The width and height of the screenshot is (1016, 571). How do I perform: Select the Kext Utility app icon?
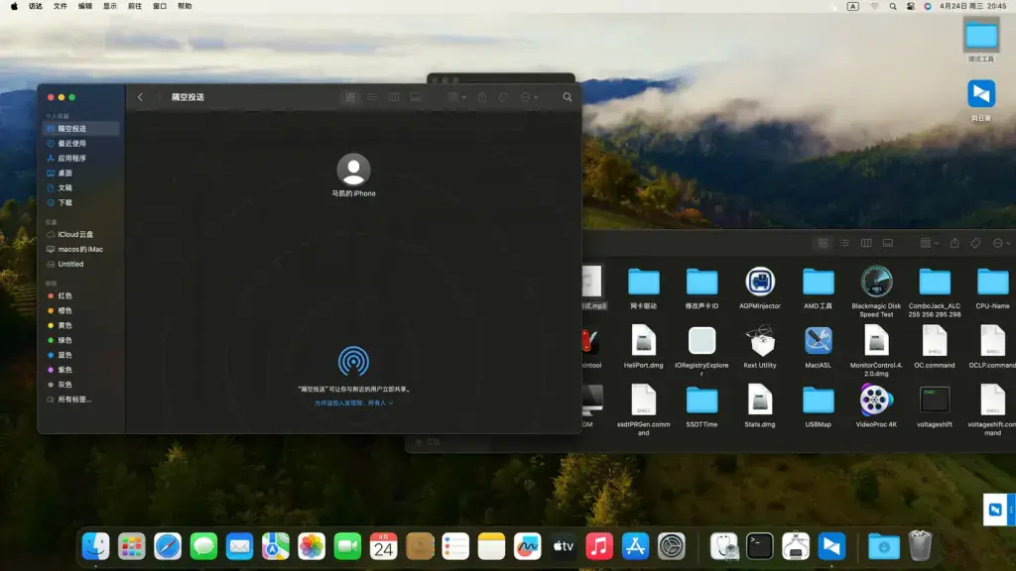(x=759, y=341)
